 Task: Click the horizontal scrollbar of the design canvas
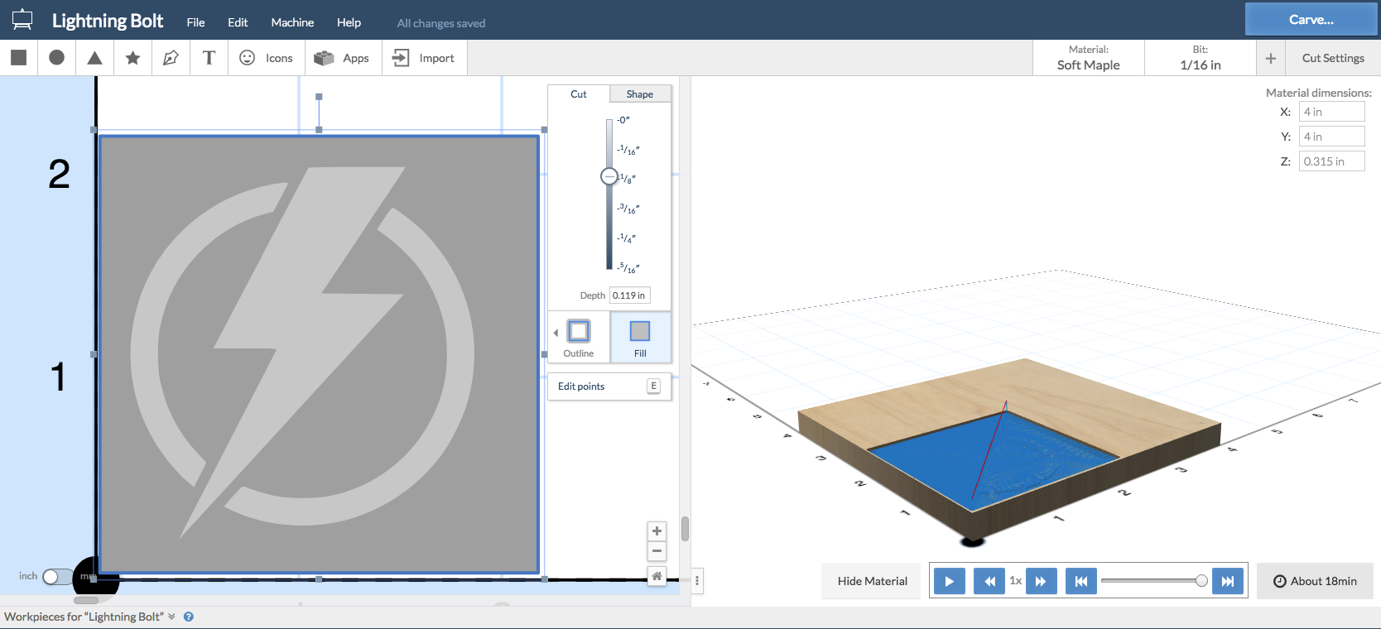(86, 600)
